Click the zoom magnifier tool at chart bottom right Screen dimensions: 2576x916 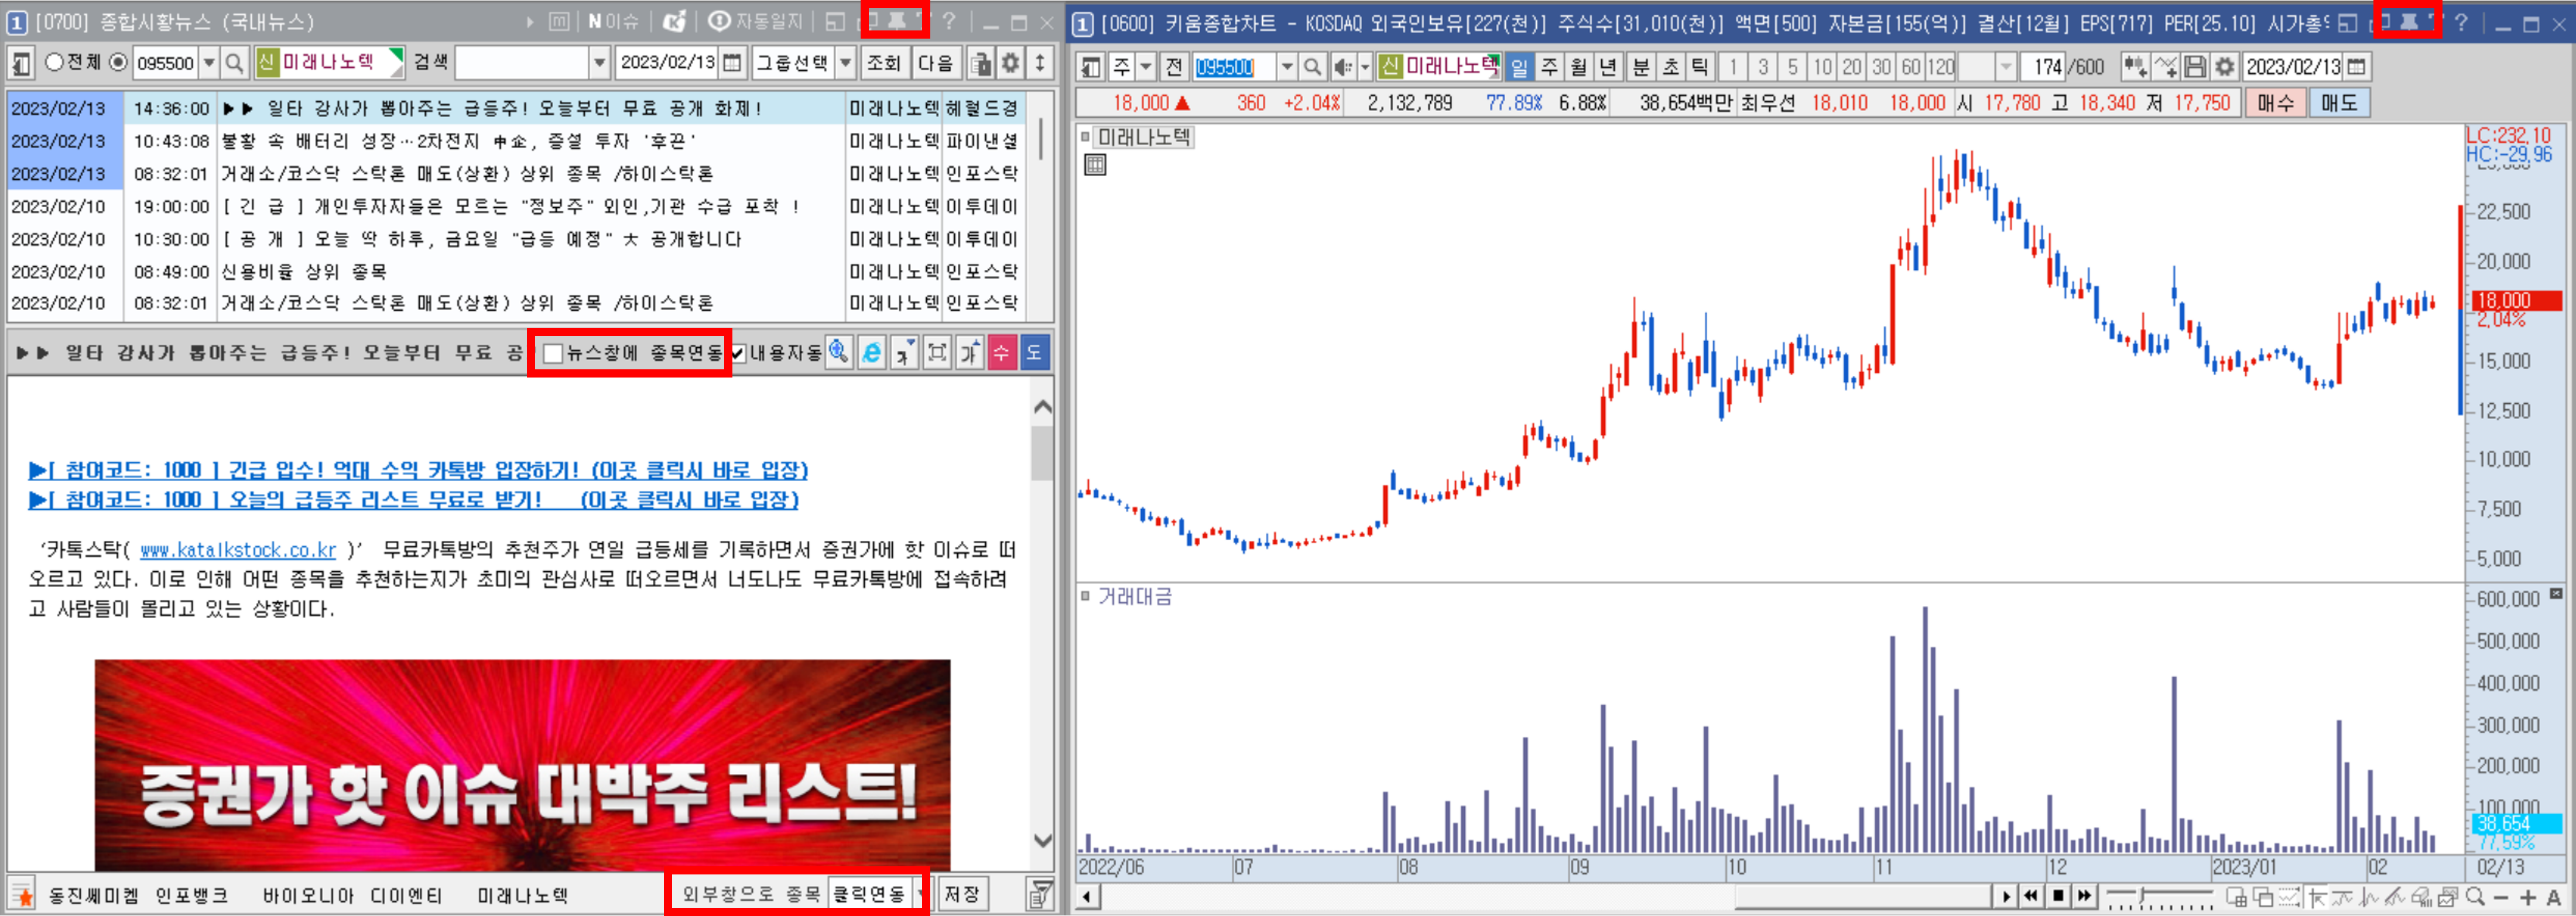(2474, 897)
